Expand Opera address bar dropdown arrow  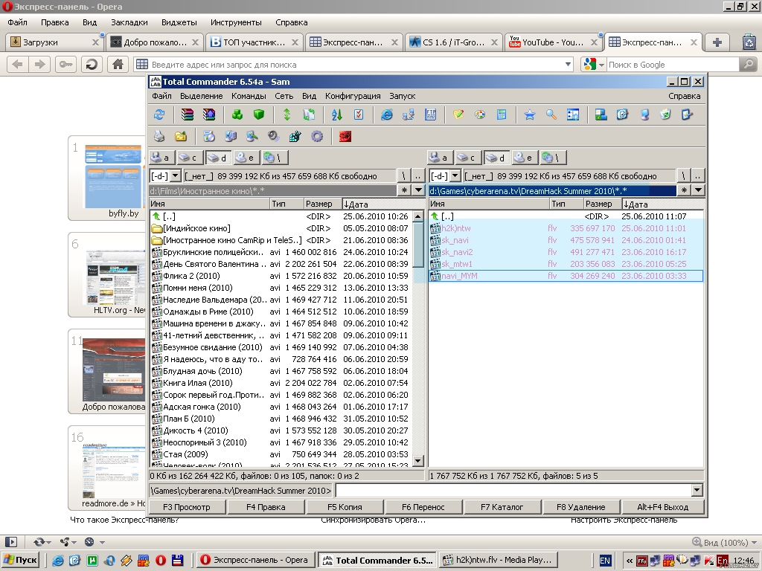click(568, 64)
